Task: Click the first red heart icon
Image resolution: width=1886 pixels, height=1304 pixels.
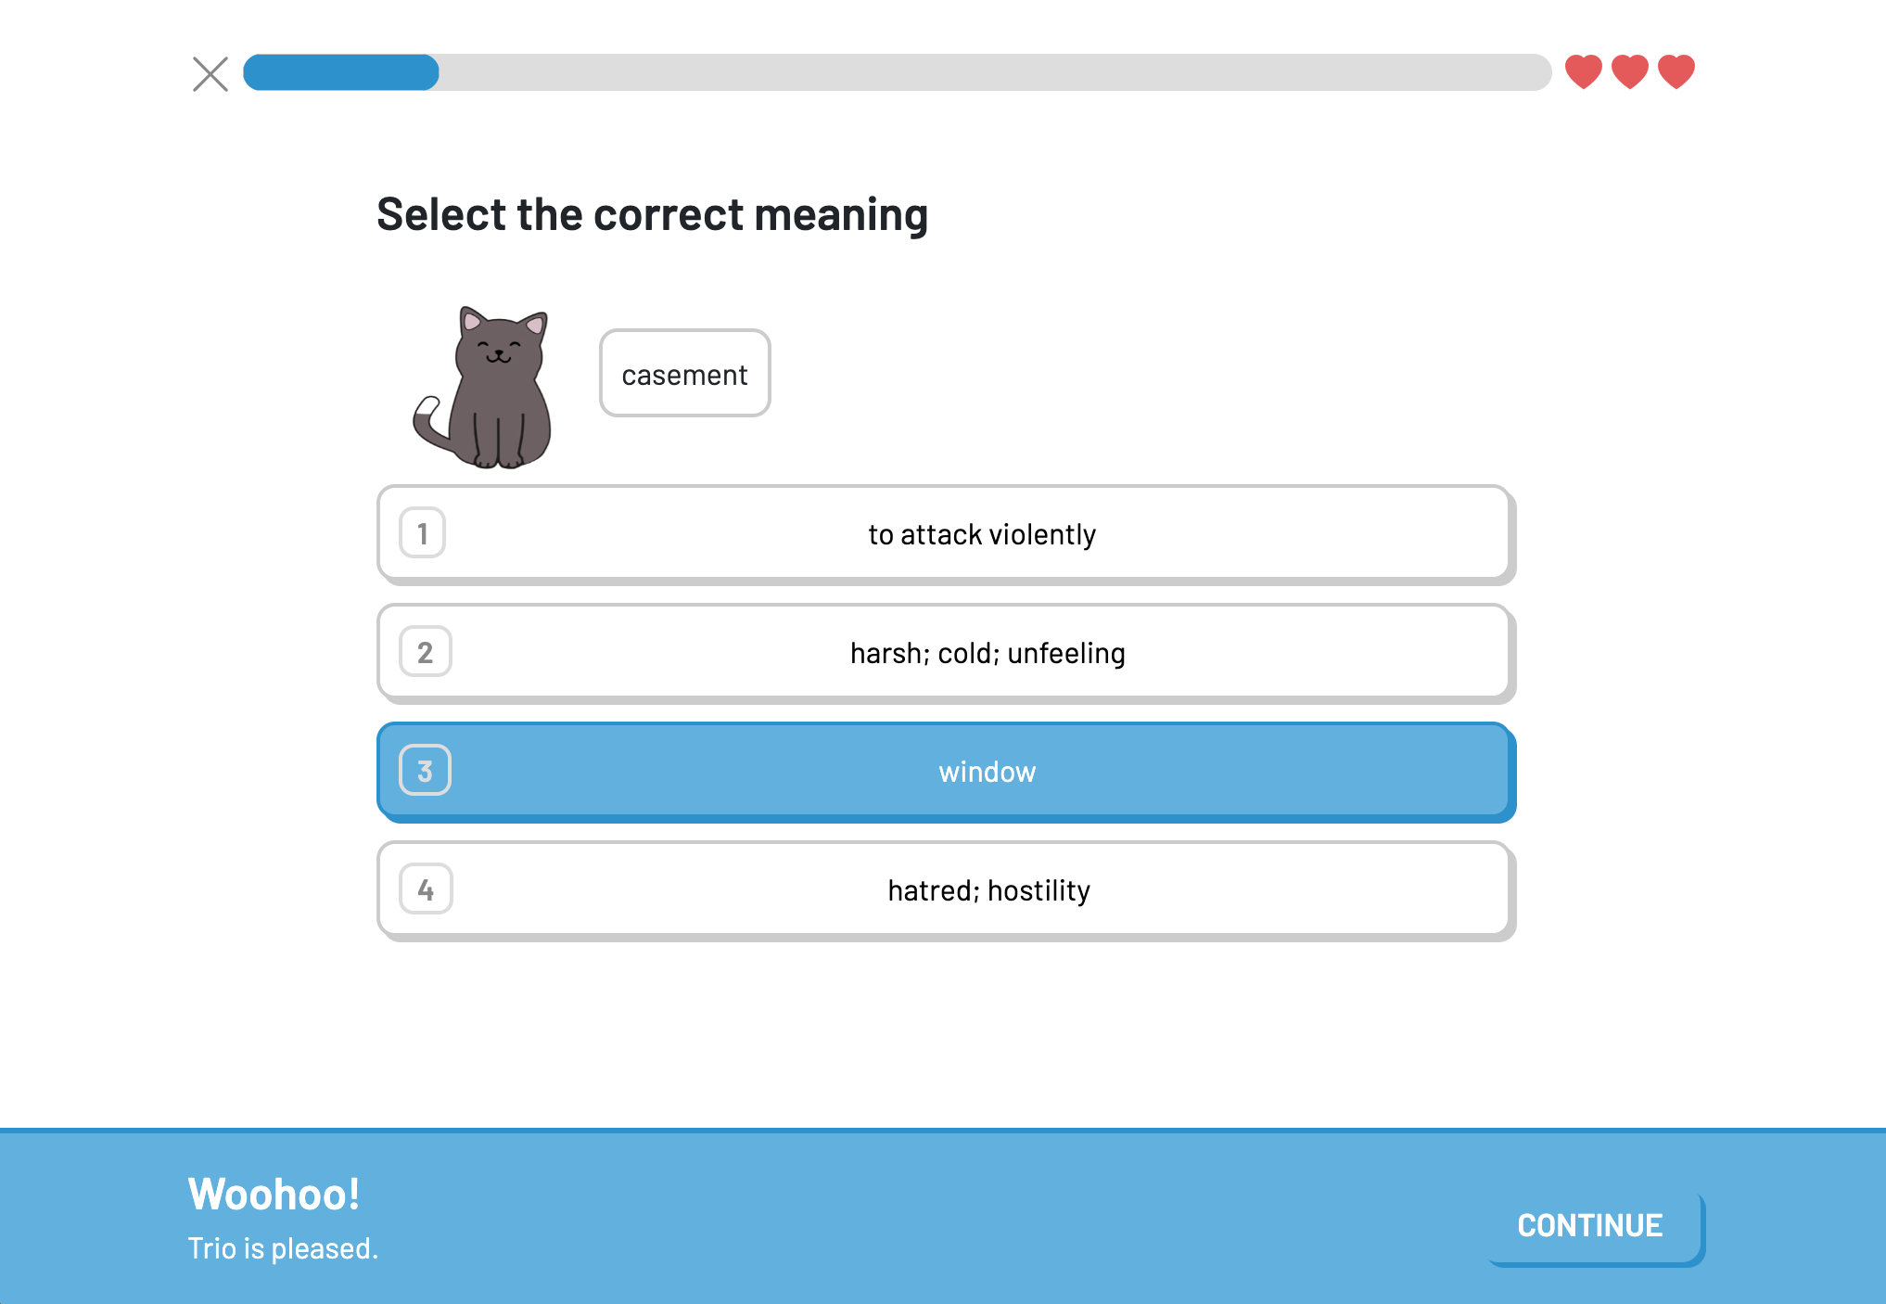Action: pyautogui.click(x=1584, y=72)
